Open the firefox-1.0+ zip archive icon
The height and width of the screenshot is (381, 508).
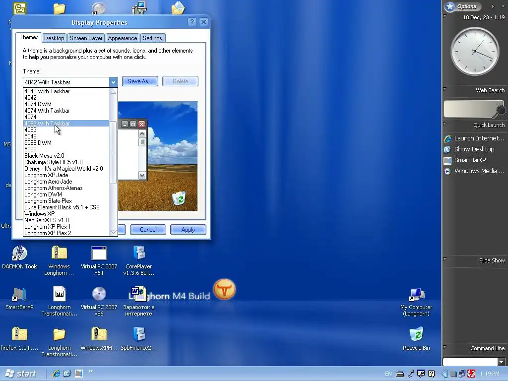pyautogui.click(x=19, y=334)
